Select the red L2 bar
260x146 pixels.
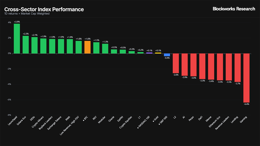[x=176, y=63]
